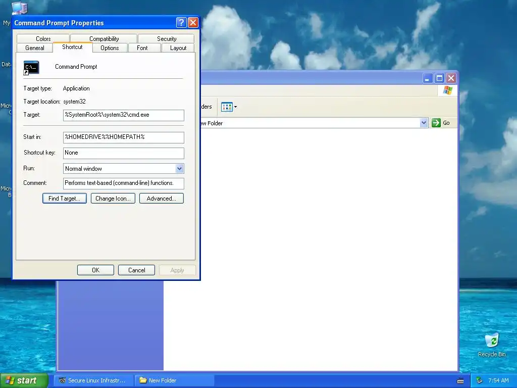Open the Compatibility tab

(104, 38)
